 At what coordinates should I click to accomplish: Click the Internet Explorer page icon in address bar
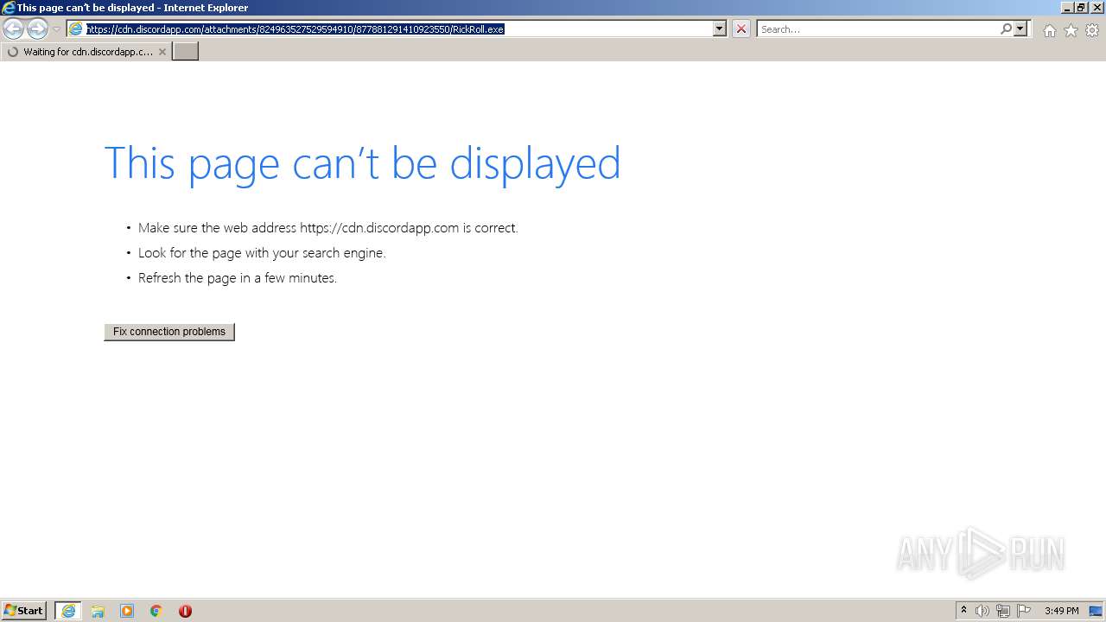(x=76, y=29)
